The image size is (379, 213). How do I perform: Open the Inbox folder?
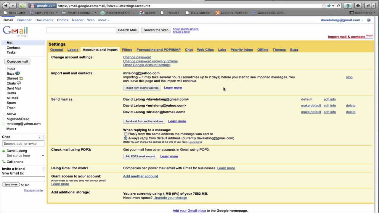click(11, 69)
